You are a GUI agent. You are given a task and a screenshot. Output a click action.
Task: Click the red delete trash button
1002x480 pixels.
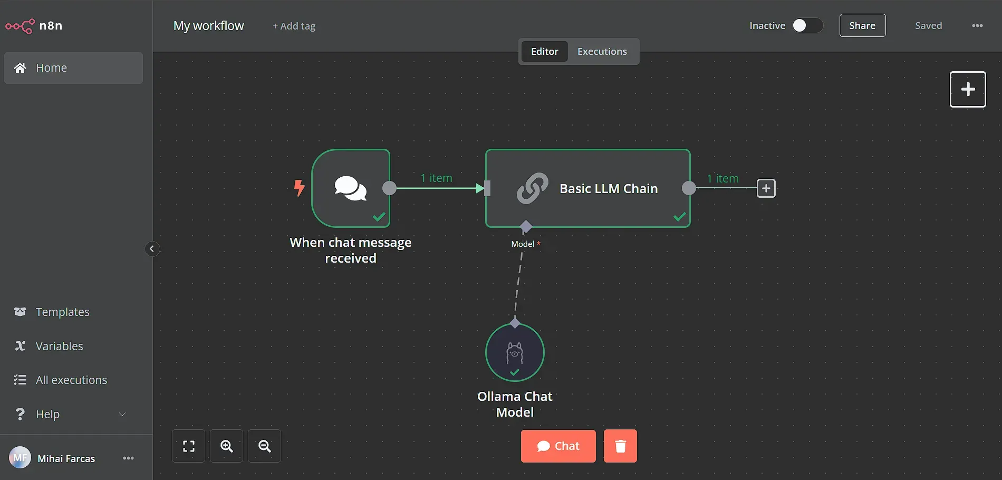(x=620, y=446)
